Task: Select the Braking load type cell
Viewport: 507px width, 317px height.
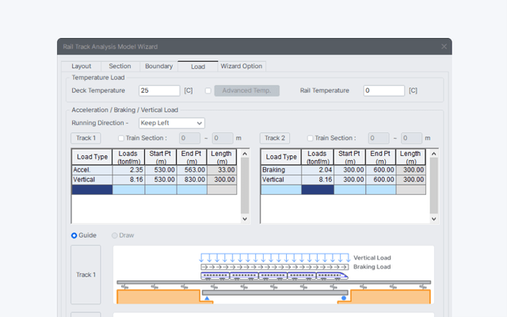Action: click(x=281, y=170)
